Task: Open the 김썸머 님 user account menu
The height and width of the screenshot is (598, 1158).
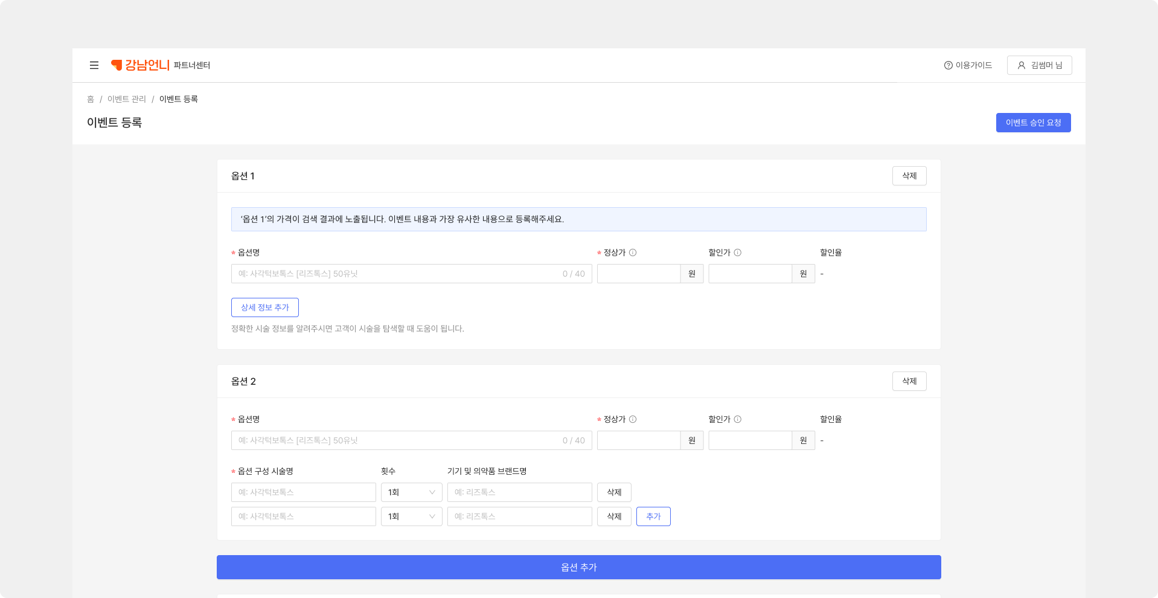Action: 1039,65
